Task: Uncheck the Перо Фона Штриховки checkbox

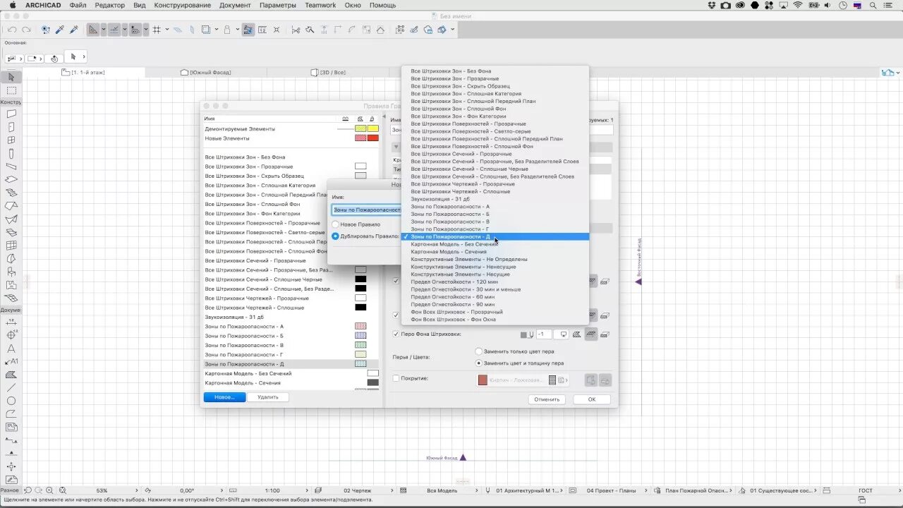Action: pos(396,334)
